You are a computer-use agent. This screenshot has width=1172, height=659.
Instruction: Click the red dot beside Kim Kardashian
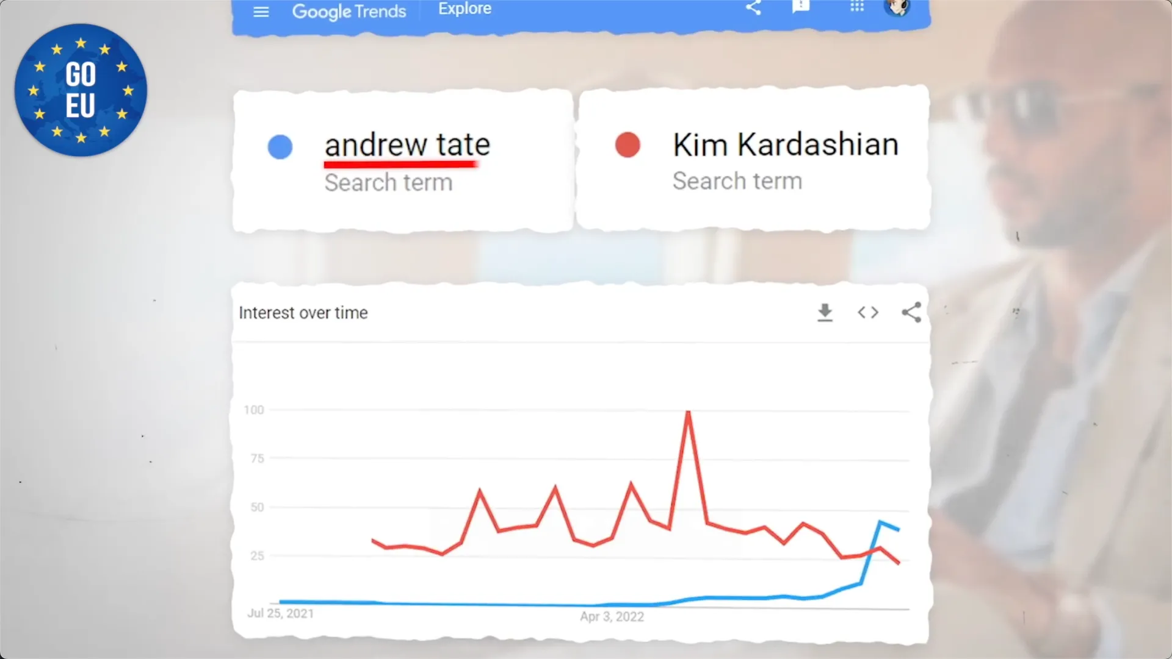[x=628, y=145]
